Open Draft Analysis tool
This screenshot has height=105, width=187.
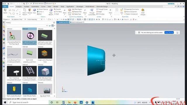[x=143, y=12]
